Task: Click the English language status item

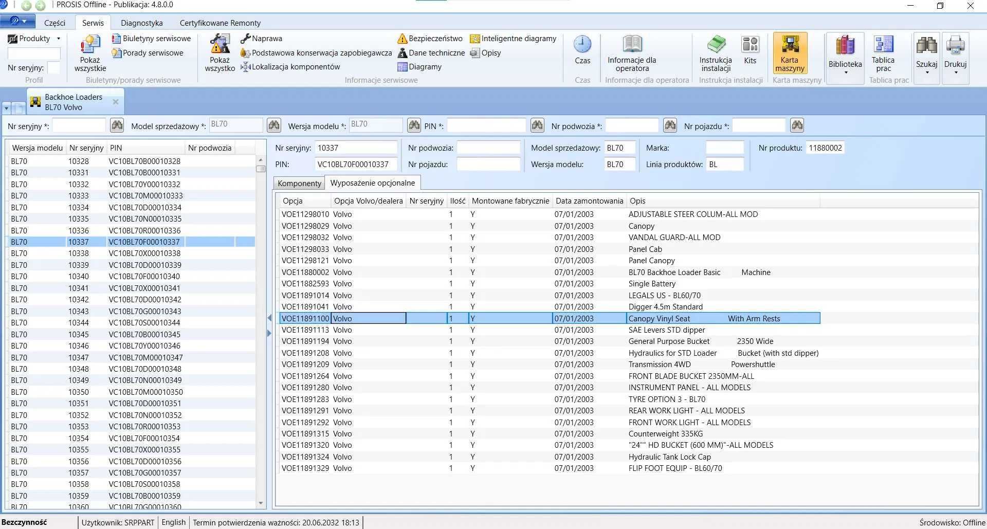Action: [x=173, y=522]
